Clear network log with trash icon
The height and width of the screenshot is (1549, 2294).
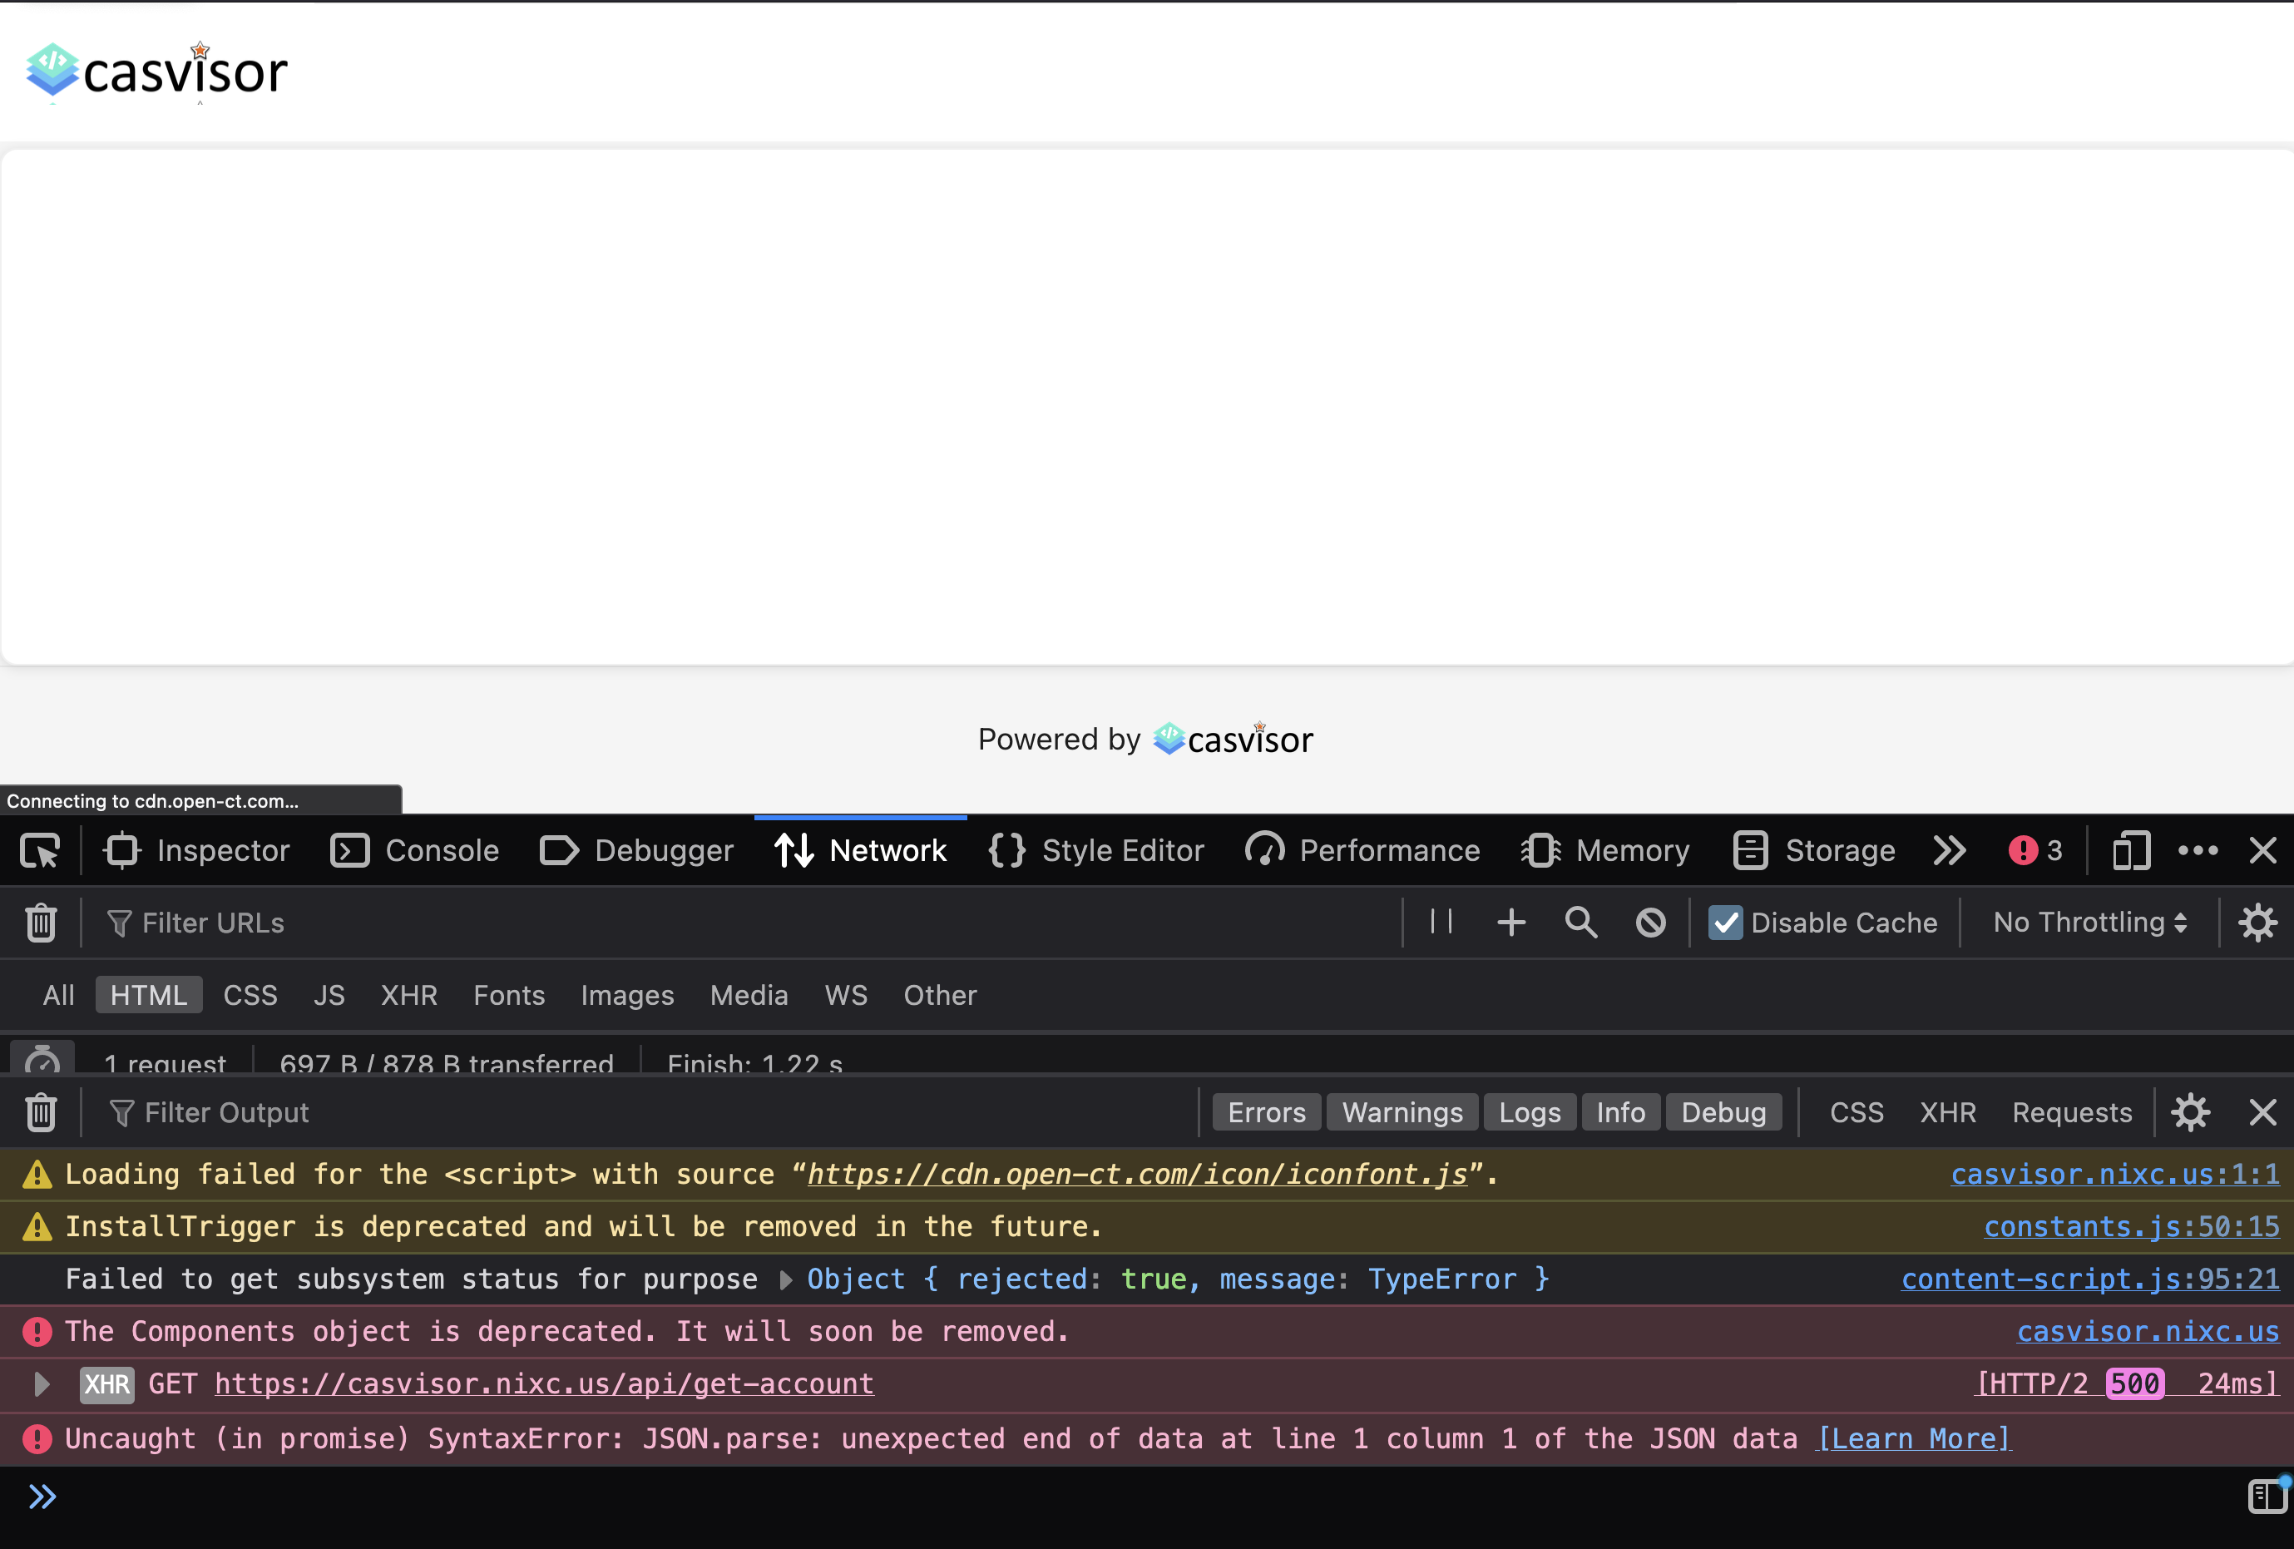(41, 923)
